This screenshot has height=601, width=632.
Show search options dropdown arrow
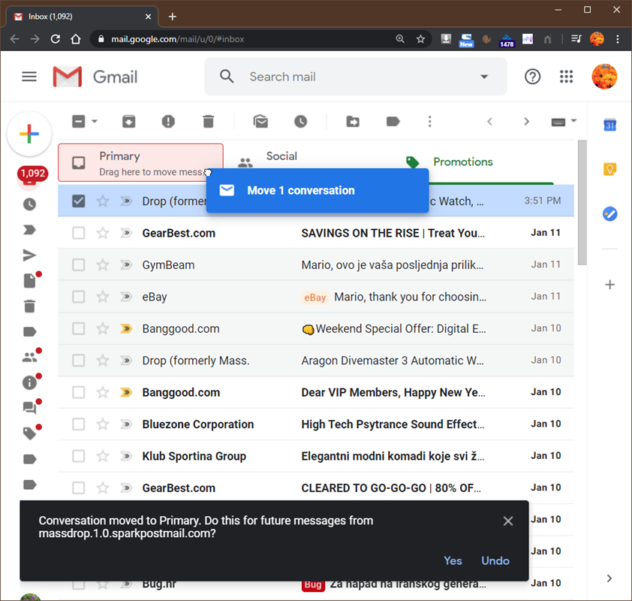(484, 76)
